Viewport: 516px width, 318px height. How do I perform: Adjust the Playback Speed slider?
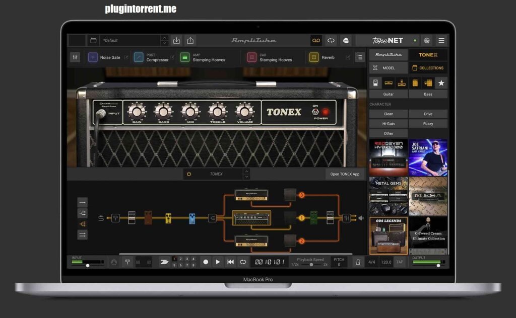pyautogui.click(x=311, y=265)
